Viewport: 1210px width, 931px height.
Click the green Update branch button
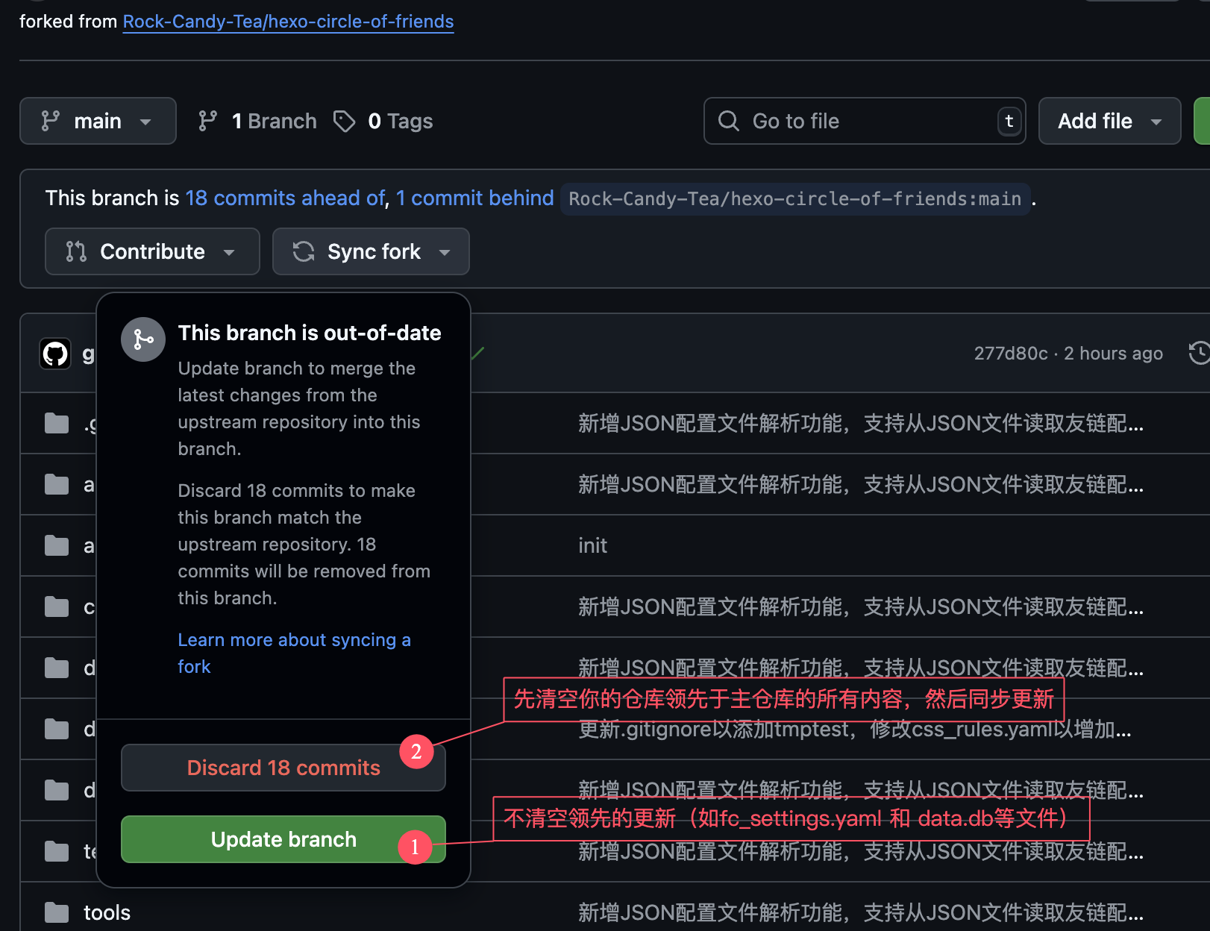(283, 839)
